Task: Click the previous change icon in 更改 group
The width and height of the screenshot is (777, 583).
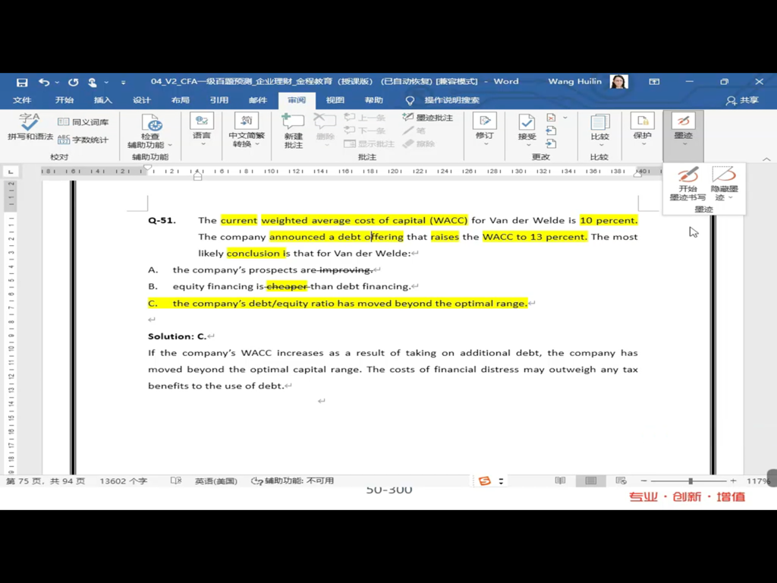Action: (551, 131)
